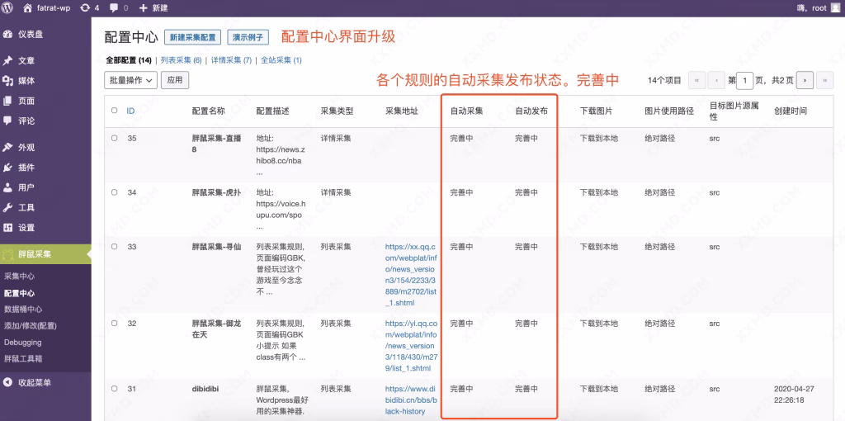Open the comments bubble icon in admin bar

pos(114,7)
